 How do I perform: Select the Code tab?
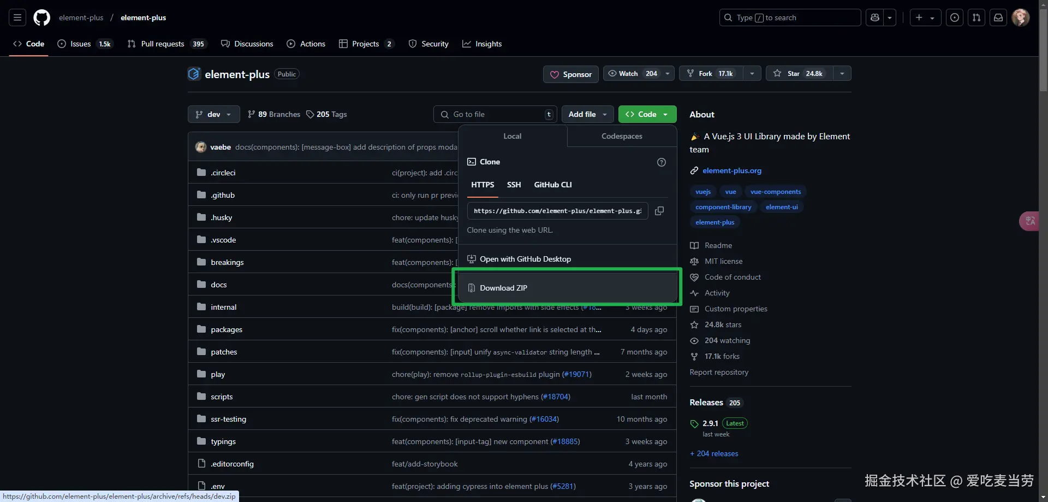[x=29, y=44]
